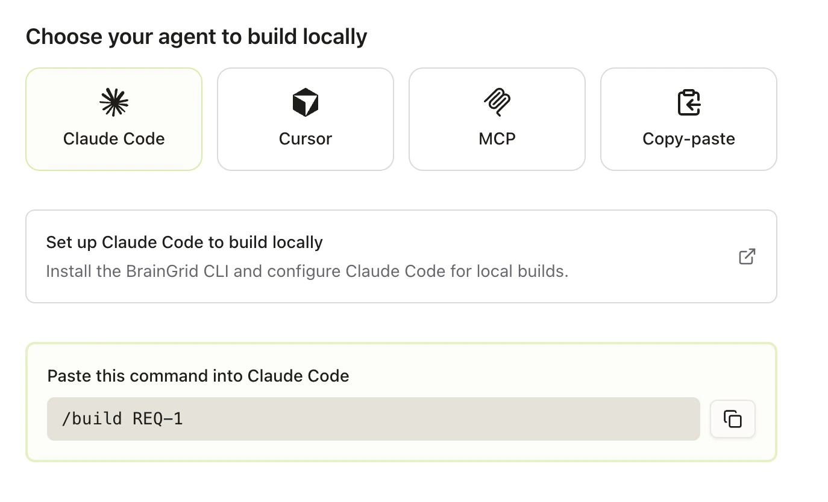Click the clipboard-with-arrow icon on Copy-paste card

click(x=688, y=102)
